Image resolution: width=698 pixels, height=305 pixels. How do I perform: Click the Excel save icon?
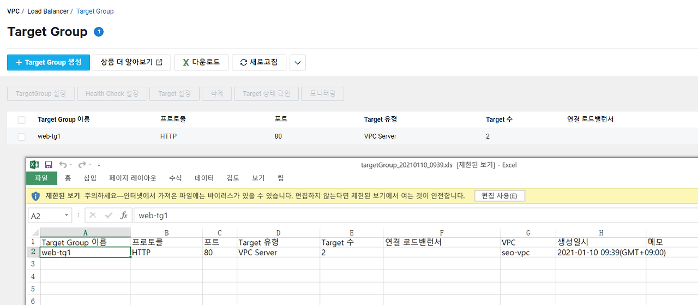pos(49,165)
